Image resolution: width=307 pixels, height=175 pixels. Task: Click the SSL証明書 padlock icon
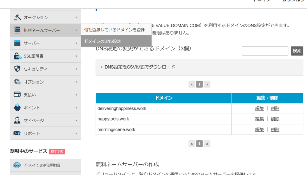(17, 56)
